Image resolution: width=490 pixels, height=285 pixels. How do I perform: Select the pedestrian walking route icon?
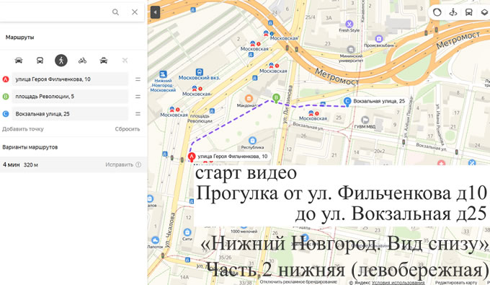coord(61,61)
